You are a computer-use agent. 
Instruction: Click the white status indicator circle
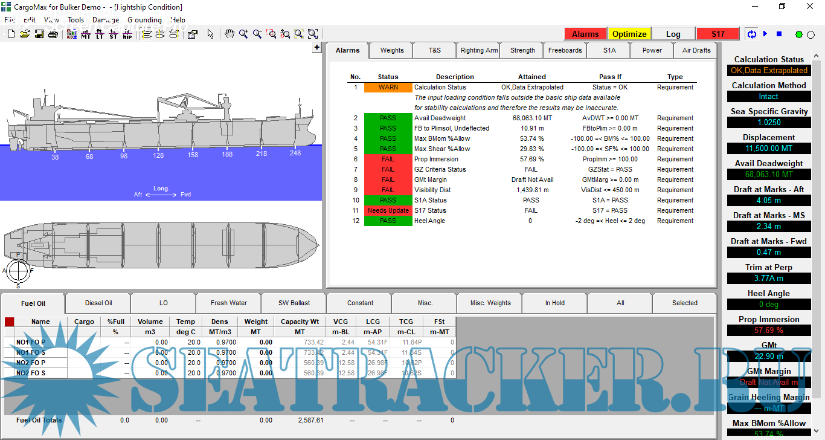click(812, 34)
